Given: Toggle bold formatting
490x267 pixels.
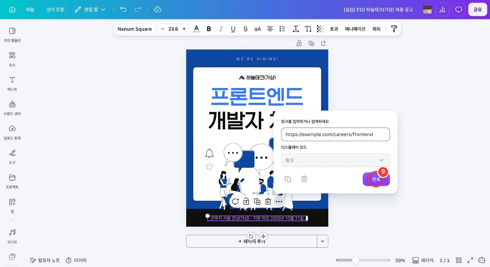Looking at the screenshot, I should 209,29.
